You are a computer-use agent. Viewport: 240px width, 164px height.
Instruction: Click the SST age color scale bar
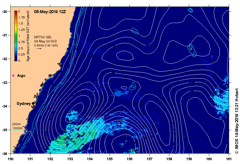pos(16,36)
